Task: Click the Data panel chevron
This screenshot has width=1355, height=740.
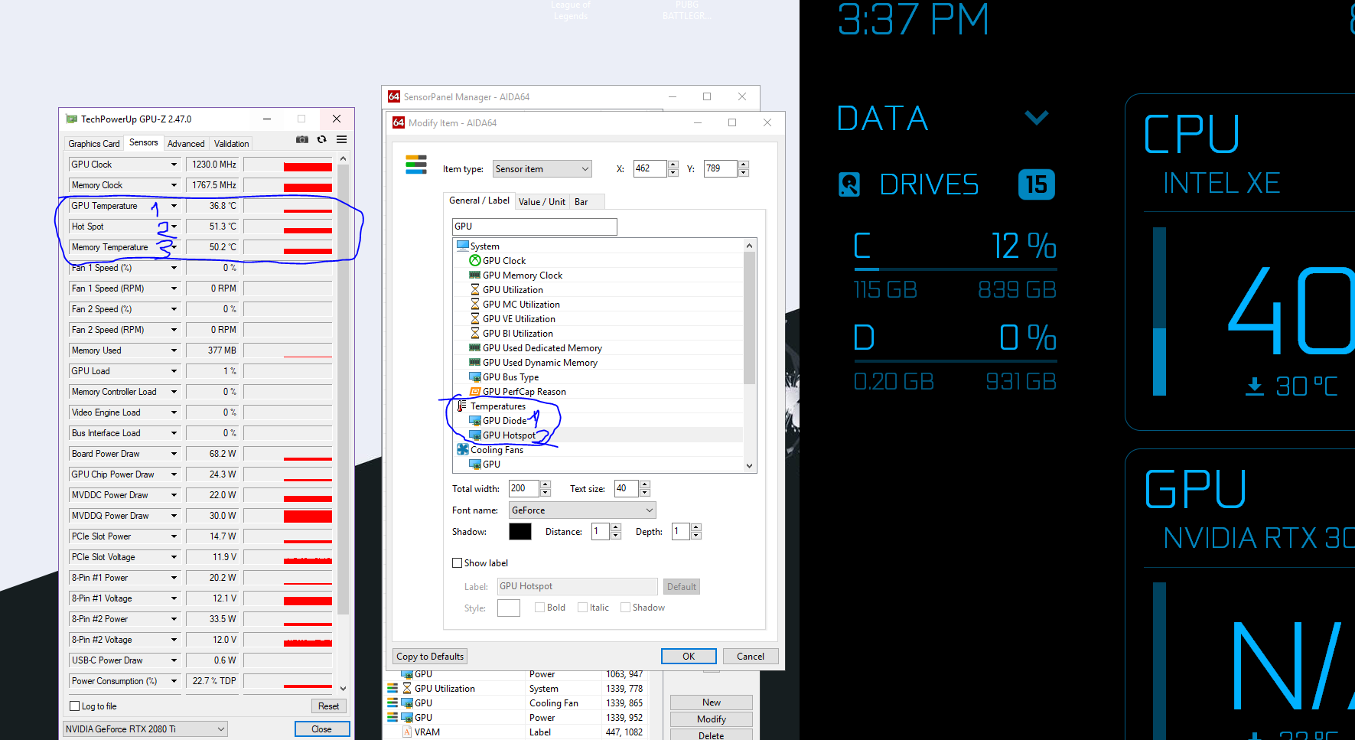Action: [x=1037, y=117]
